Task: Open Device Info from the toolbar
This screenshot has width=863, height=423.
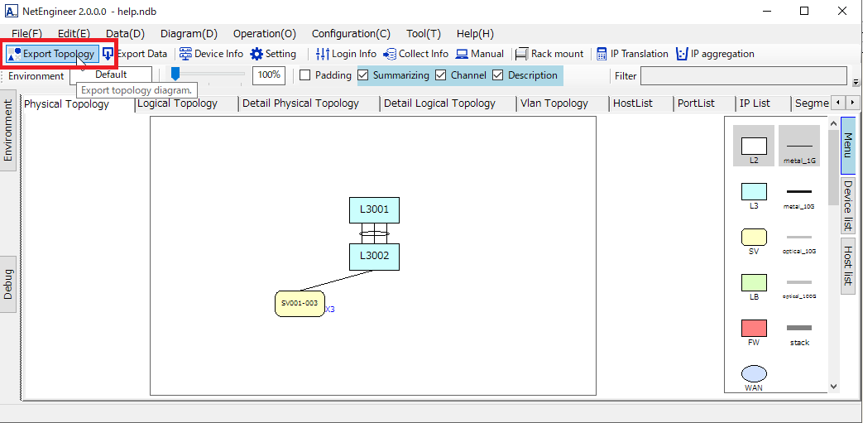Action: coord(185,54)
